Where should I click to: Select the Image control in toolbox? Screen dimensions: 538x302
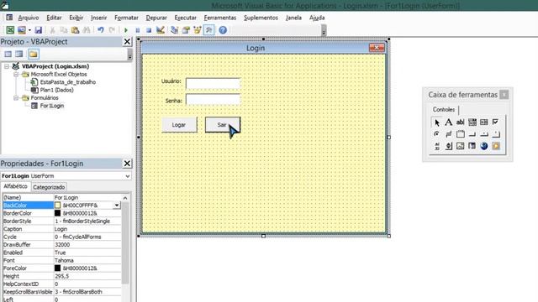[x=460, y=146]
